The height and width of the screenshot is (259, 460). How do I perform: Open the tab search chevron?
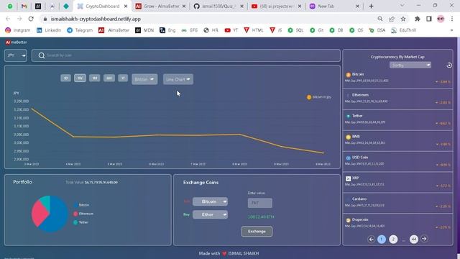coord(402,6)
